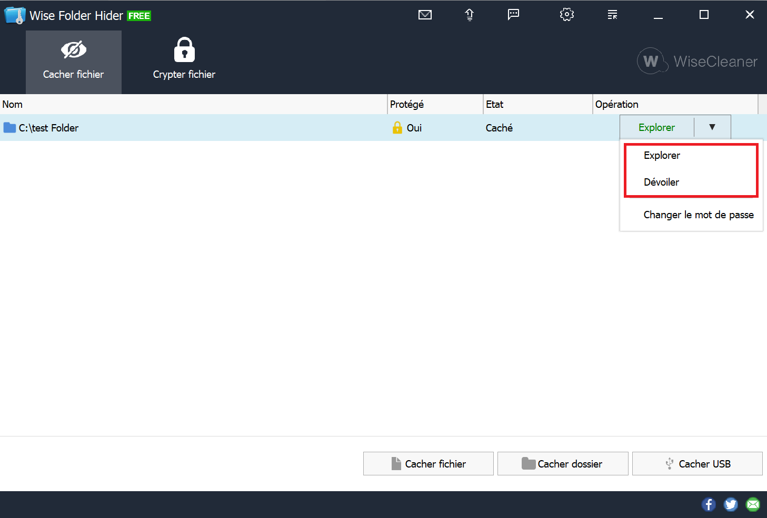767x518 pixels.
Task: Open the menu list icon in title bar
Action: (x=612, y=15)
